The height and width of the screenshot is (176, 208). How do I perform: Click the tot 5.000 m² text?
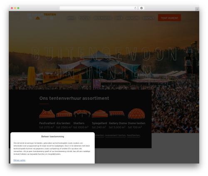[x=117, y=127]
